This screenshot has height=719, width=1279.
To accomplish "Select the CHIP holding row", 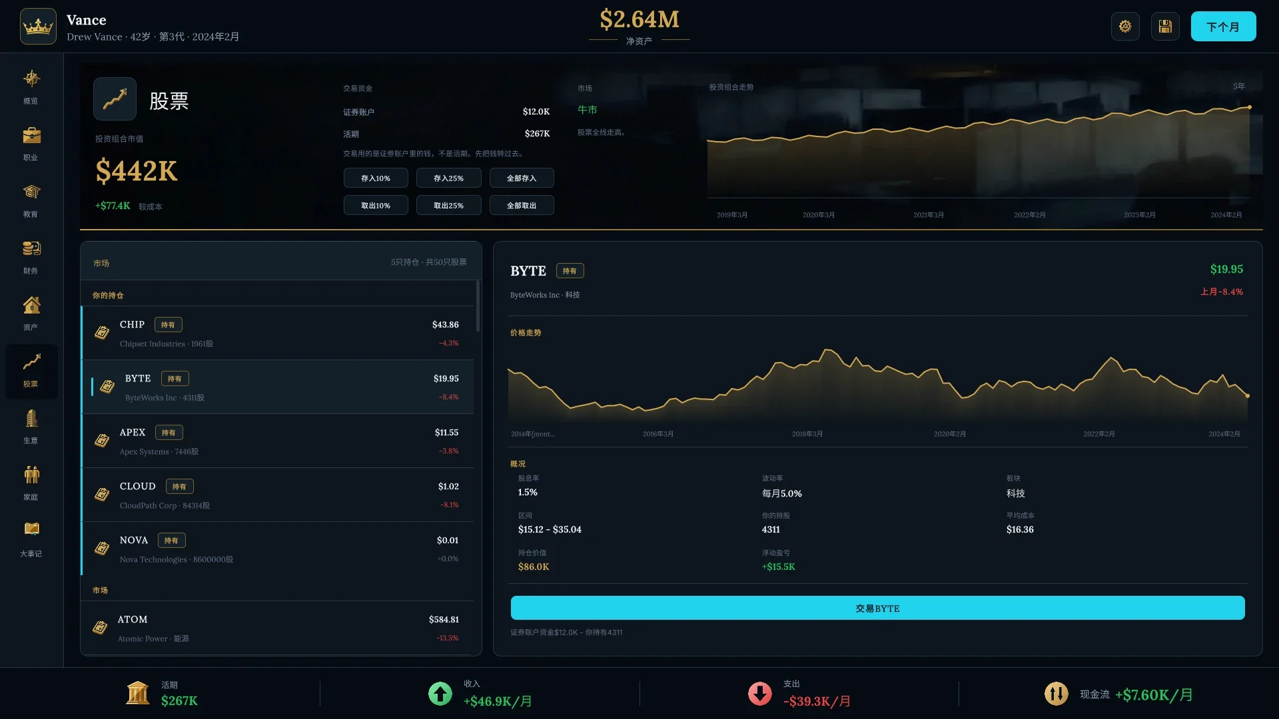I will click(x=278, y=333).
